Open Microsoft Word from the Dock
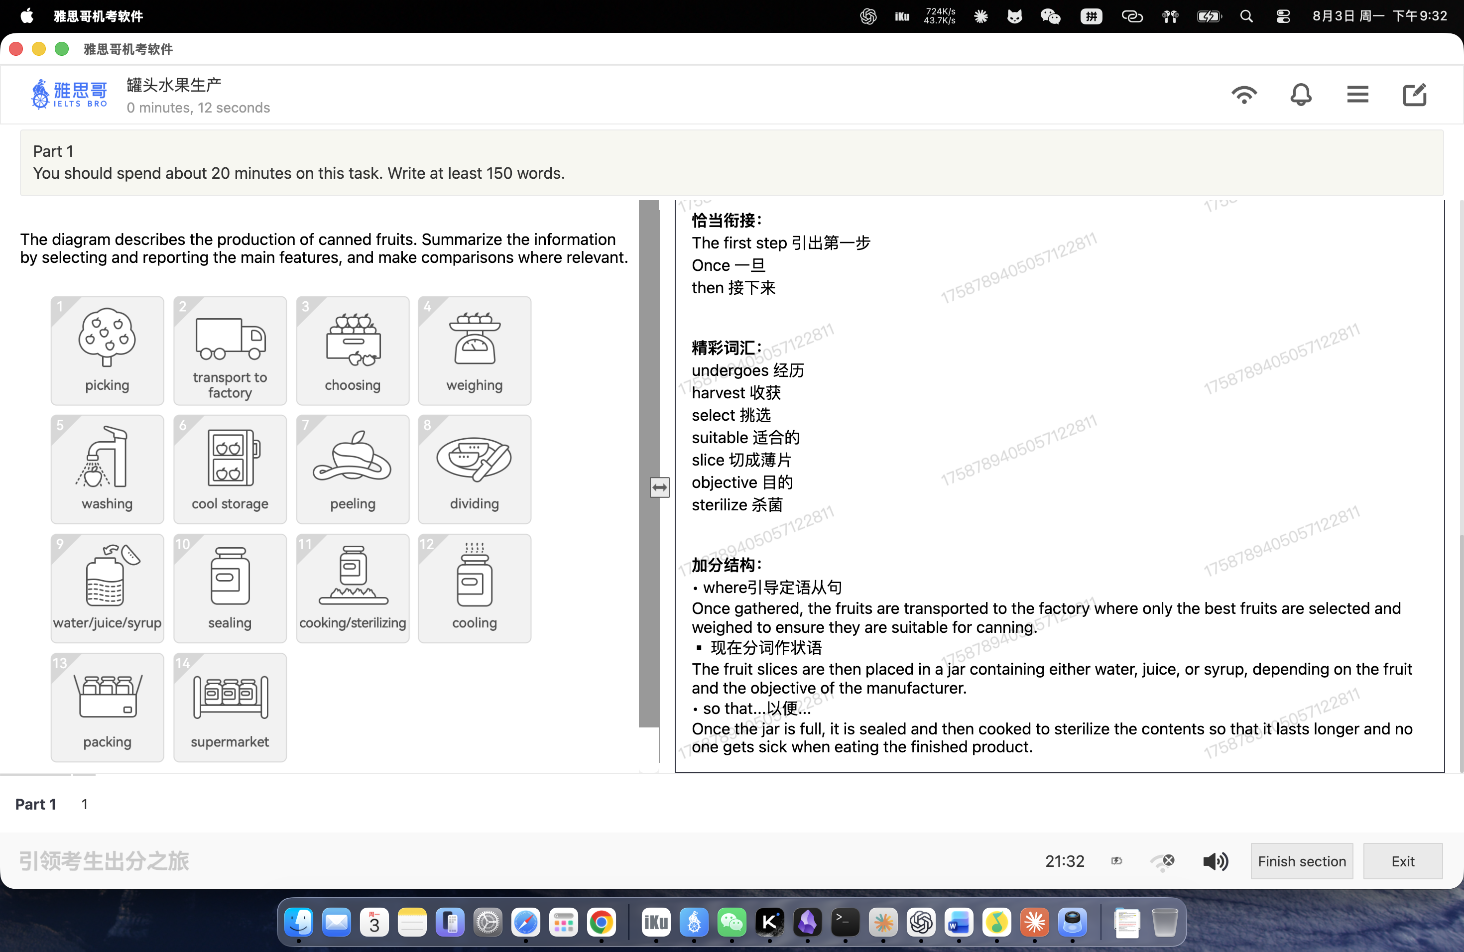 pos(959,922)
